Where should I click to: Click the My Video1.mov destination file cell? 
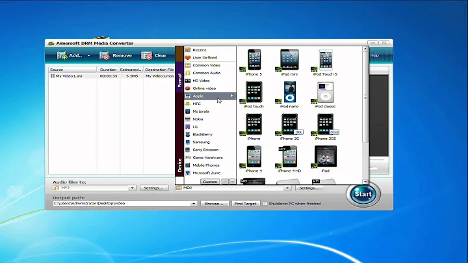[160, 76]
